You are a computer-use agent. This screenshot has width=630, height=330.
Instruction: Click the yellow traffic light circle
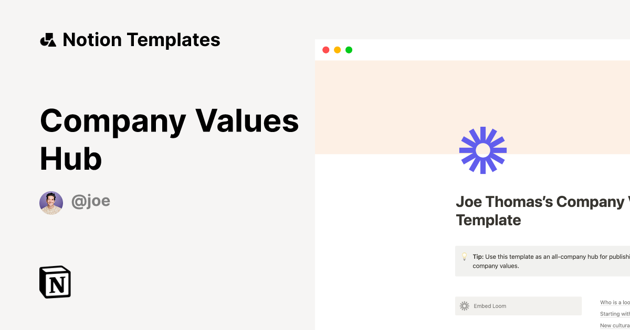pos(337,50)
